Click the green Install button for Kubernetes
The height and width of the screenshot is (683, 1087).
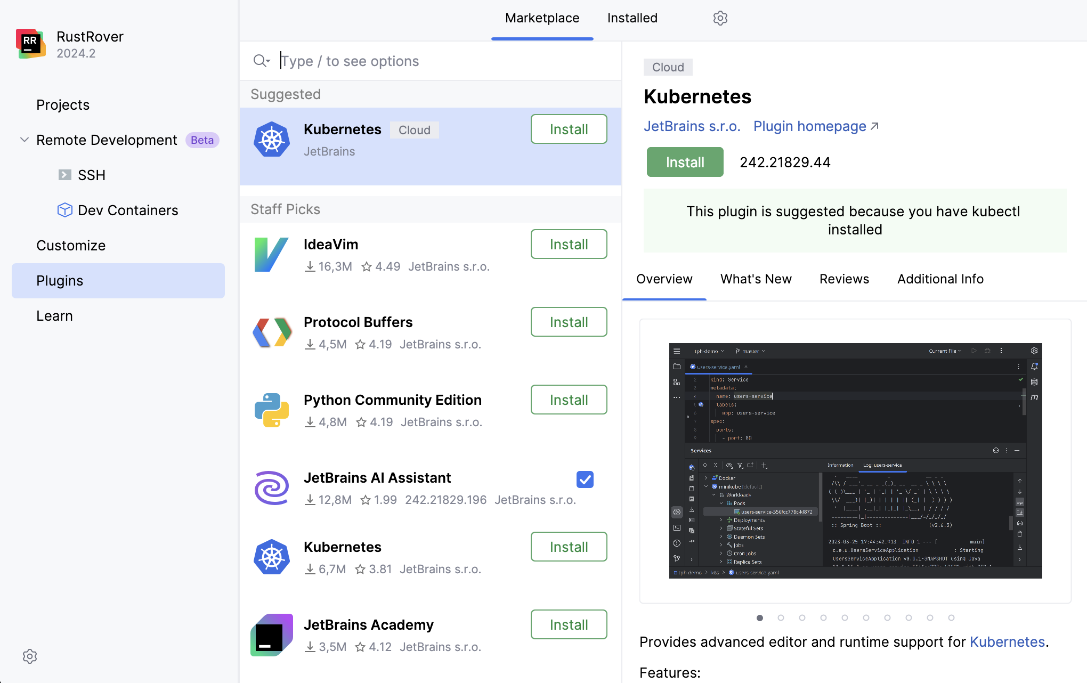[x=685, y=162]
